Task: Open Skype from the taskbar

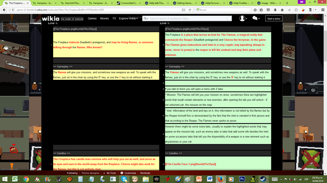Action: [124, 179]
